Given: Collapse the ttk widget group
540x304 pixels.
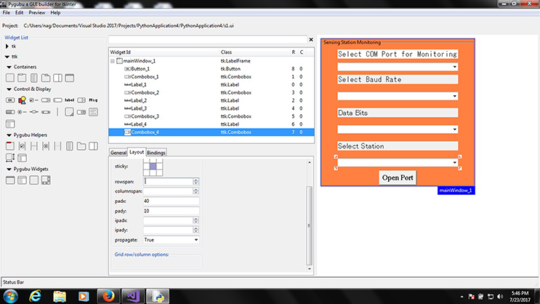Looking at the screenshot, I should tap(7, 57).
